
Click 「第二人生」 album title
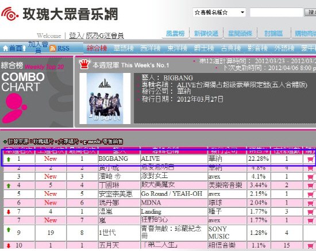(159, 245)
